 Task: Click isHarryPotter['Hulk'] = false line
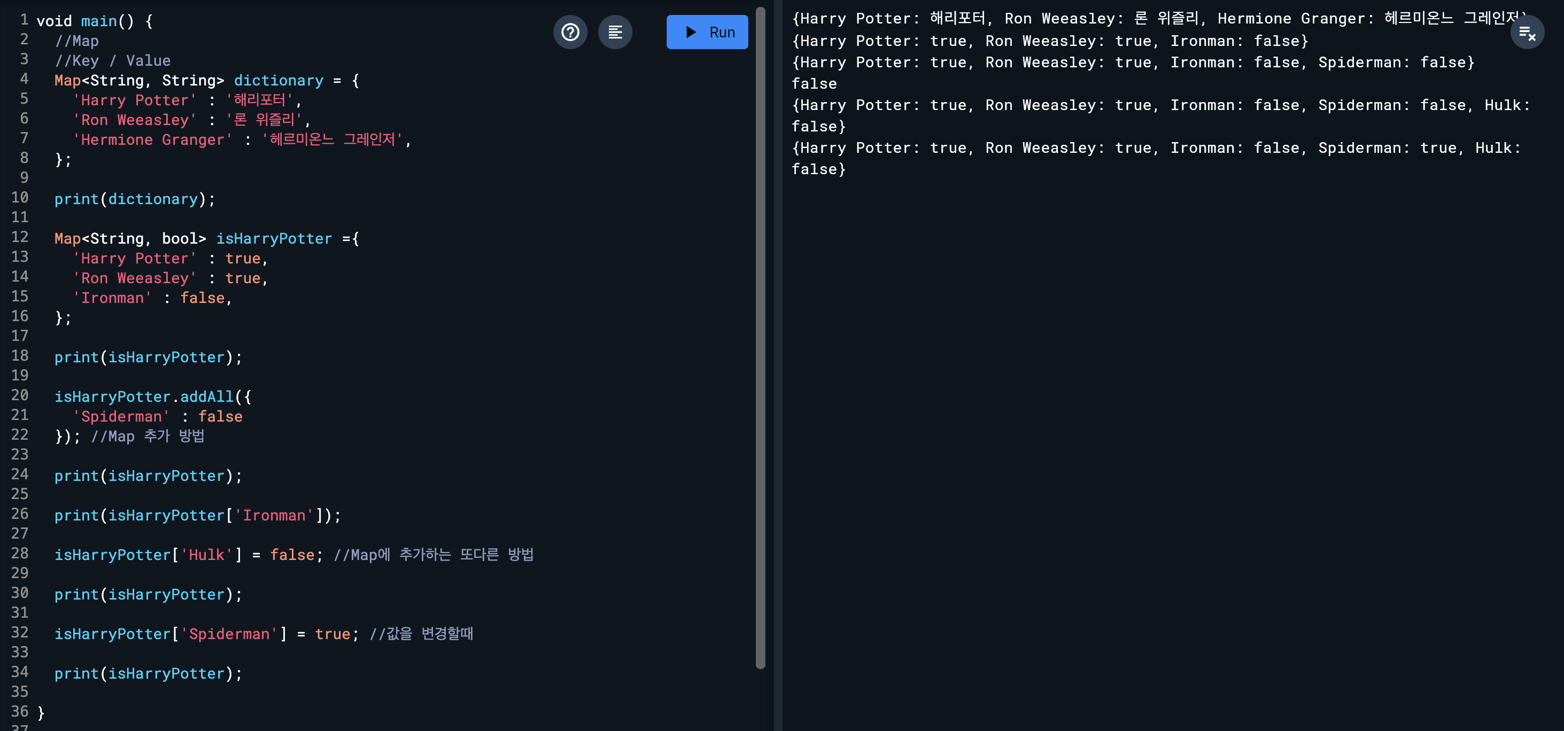coord(189,555)
